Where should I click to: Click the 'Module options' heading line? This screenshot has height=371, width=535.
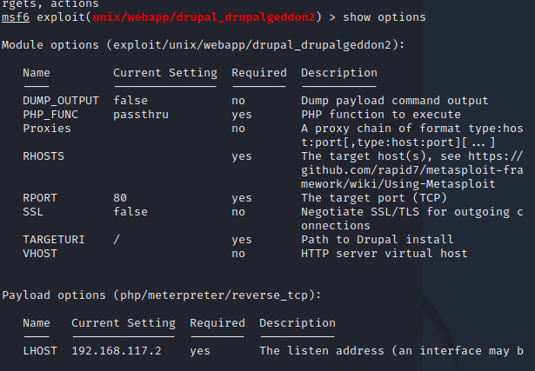[x=203, y=45]
